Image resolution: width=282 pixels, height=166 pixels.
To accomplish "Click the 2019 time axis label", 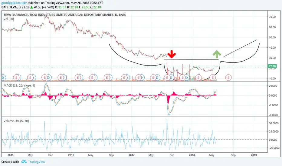I will coord(254,155).
